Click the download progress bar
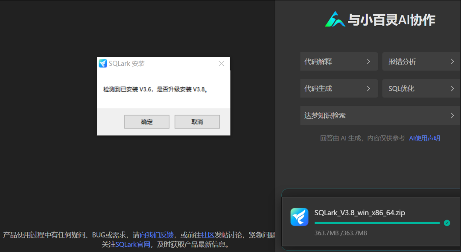The width and height of the screenshot is (461, 252). (377, 223)
